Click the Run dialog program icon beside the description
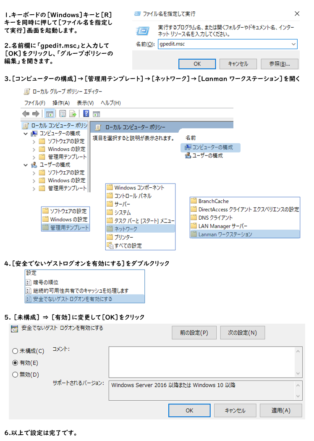The height and width of the screenshot is (441, 314). click(x=143, y=31)
